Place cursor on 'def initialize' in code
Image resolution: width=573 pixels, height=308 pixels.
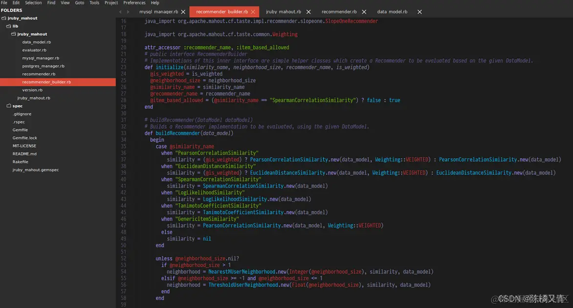(164, 67)
